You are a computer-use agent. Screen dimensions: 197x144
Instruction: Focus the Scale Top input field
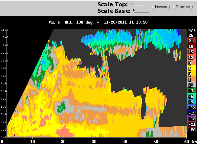click(x=138, y=4)
